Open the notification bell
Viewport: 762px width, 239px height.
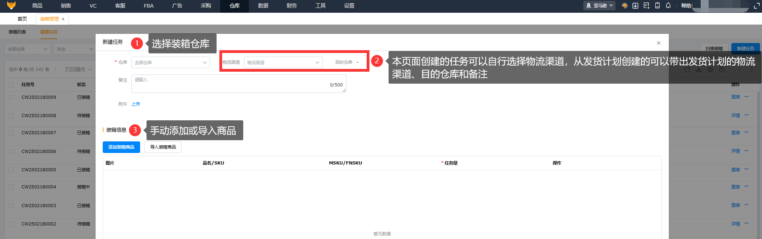[668, 6]
